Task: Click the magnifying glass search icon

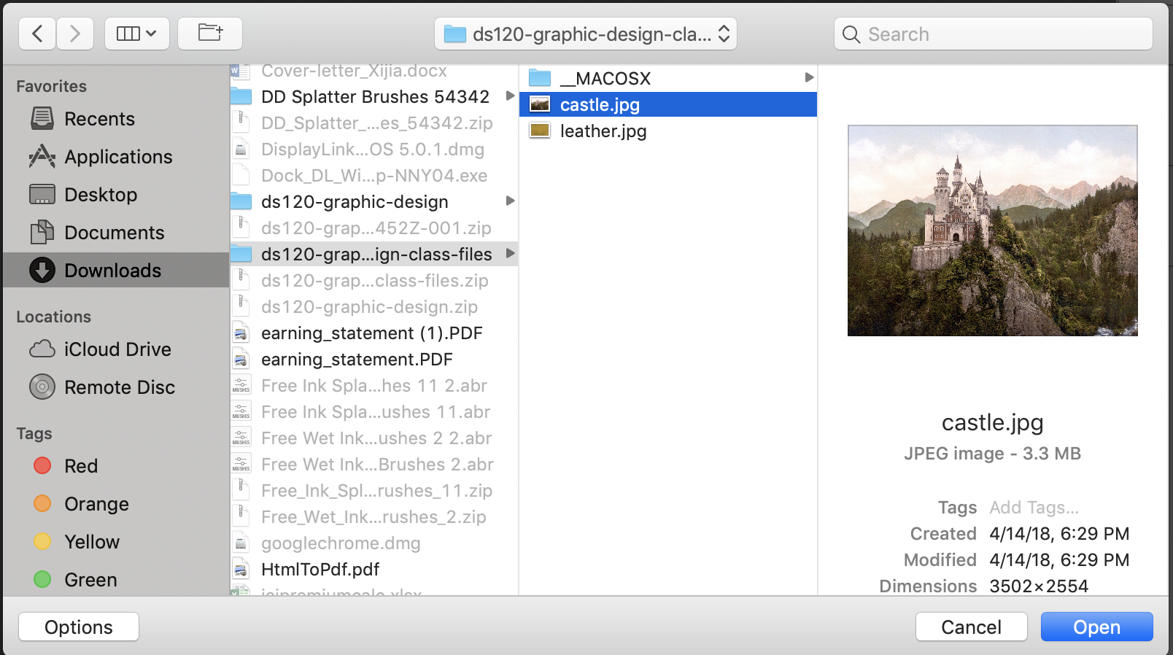Action: click(851, 34)
